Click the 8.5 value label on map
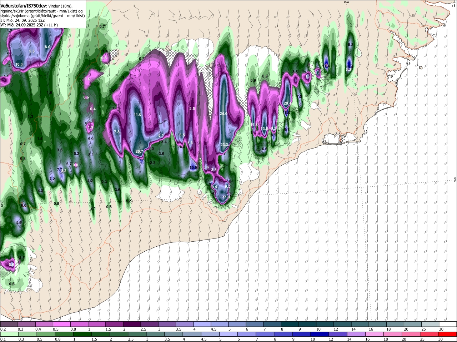Image resolution: width=457 pixels, height=342 pixels. 182,135
